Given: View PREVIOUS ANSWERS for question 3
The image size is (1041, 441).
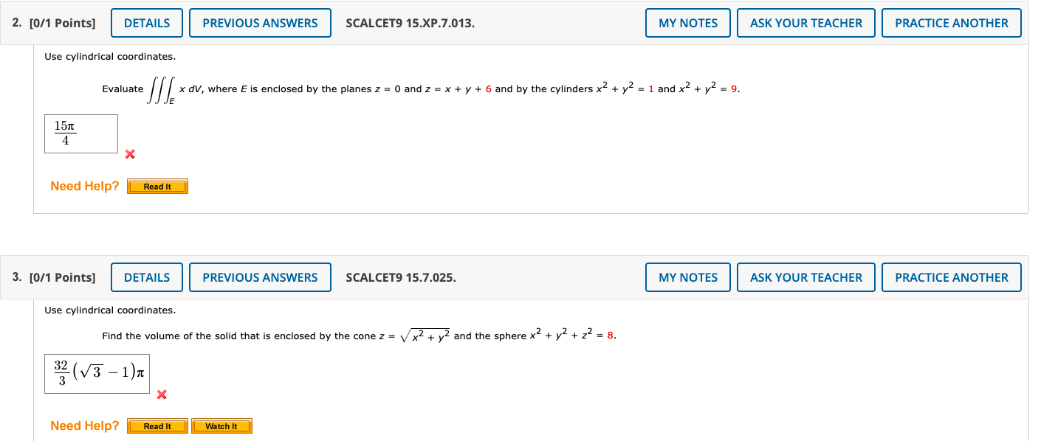Looking at the screenshot, I should tap(260, 277).
